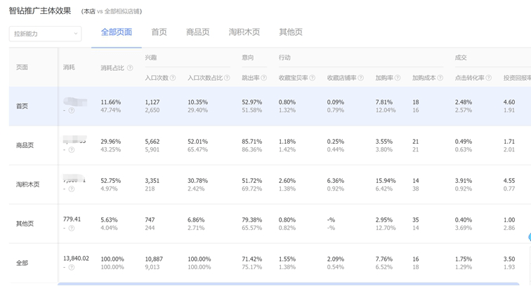The image size is (531, 286).
Task: Click the horizontal scrollbar below the table
Action: pyautogui.click(x=281, y=284)
